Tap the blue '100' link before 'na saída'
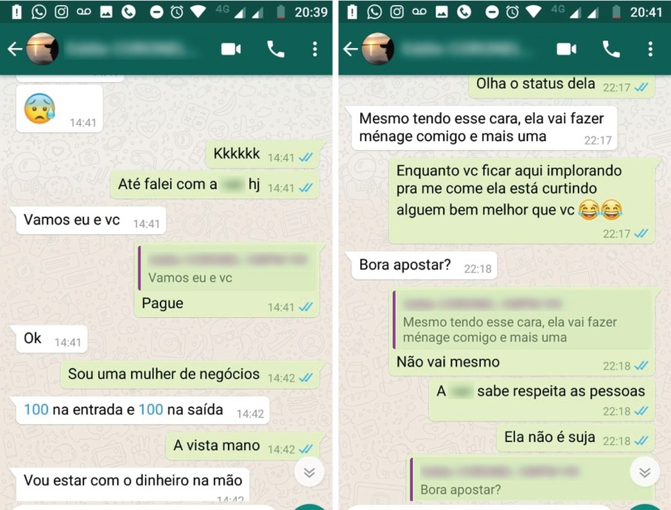Viewport: 671px width, 510px height. (150, 409)
